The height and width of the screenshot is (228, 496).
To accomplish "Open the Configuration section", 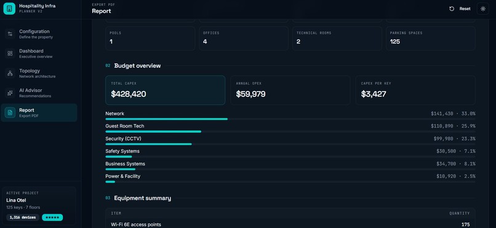I will coord(39,34).
